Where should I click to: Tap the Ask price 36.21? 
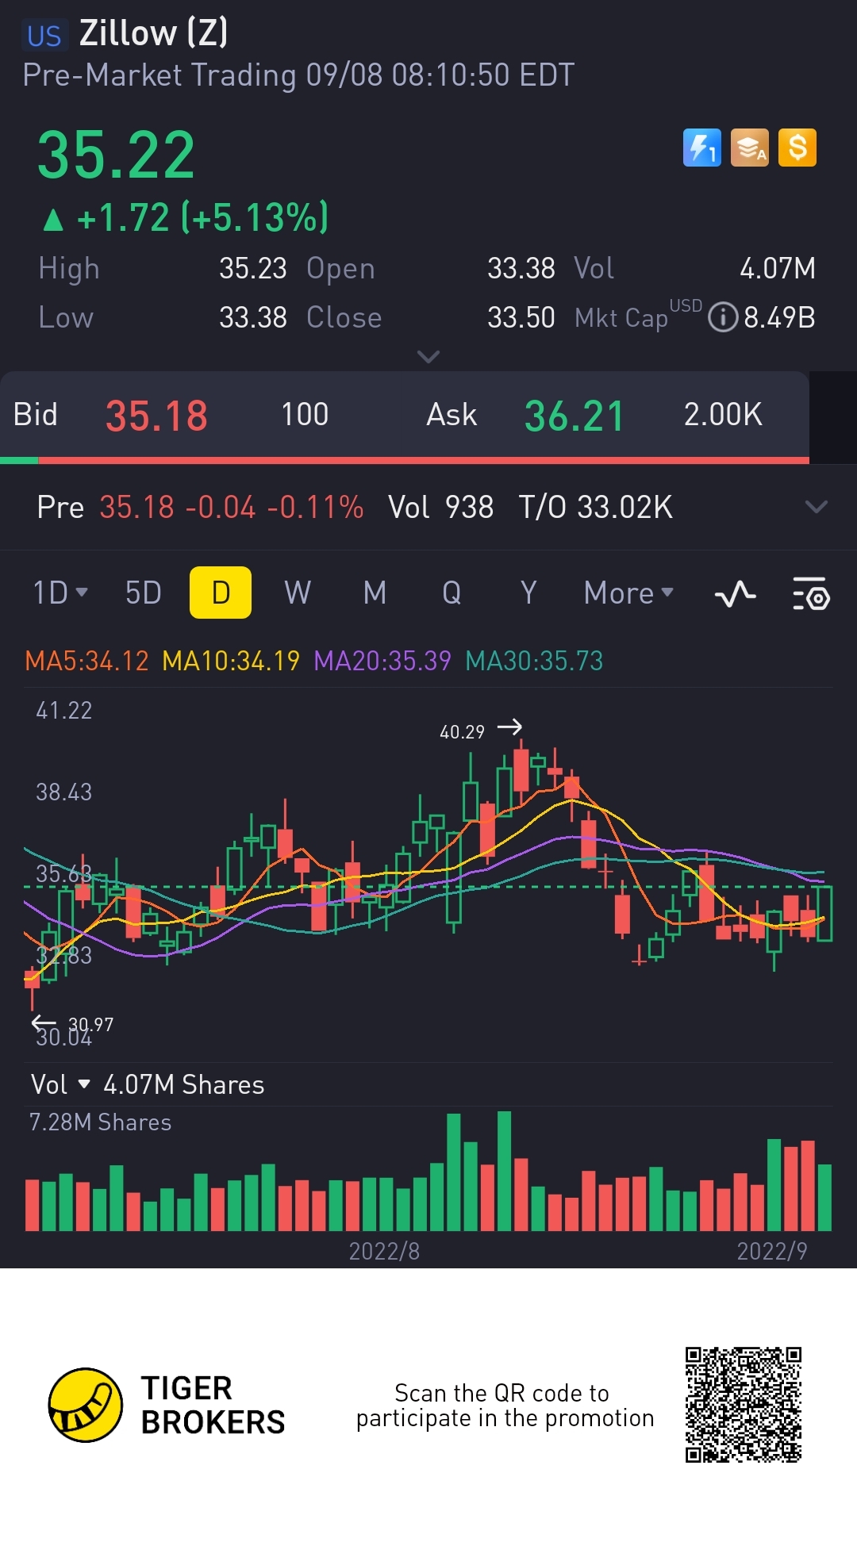(574, 416)
